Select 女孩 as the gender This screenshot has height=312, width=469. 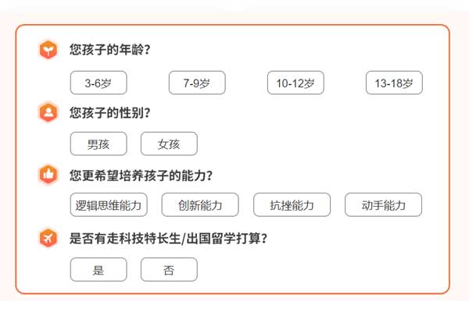pyautogui.click(x=169, y=144)
